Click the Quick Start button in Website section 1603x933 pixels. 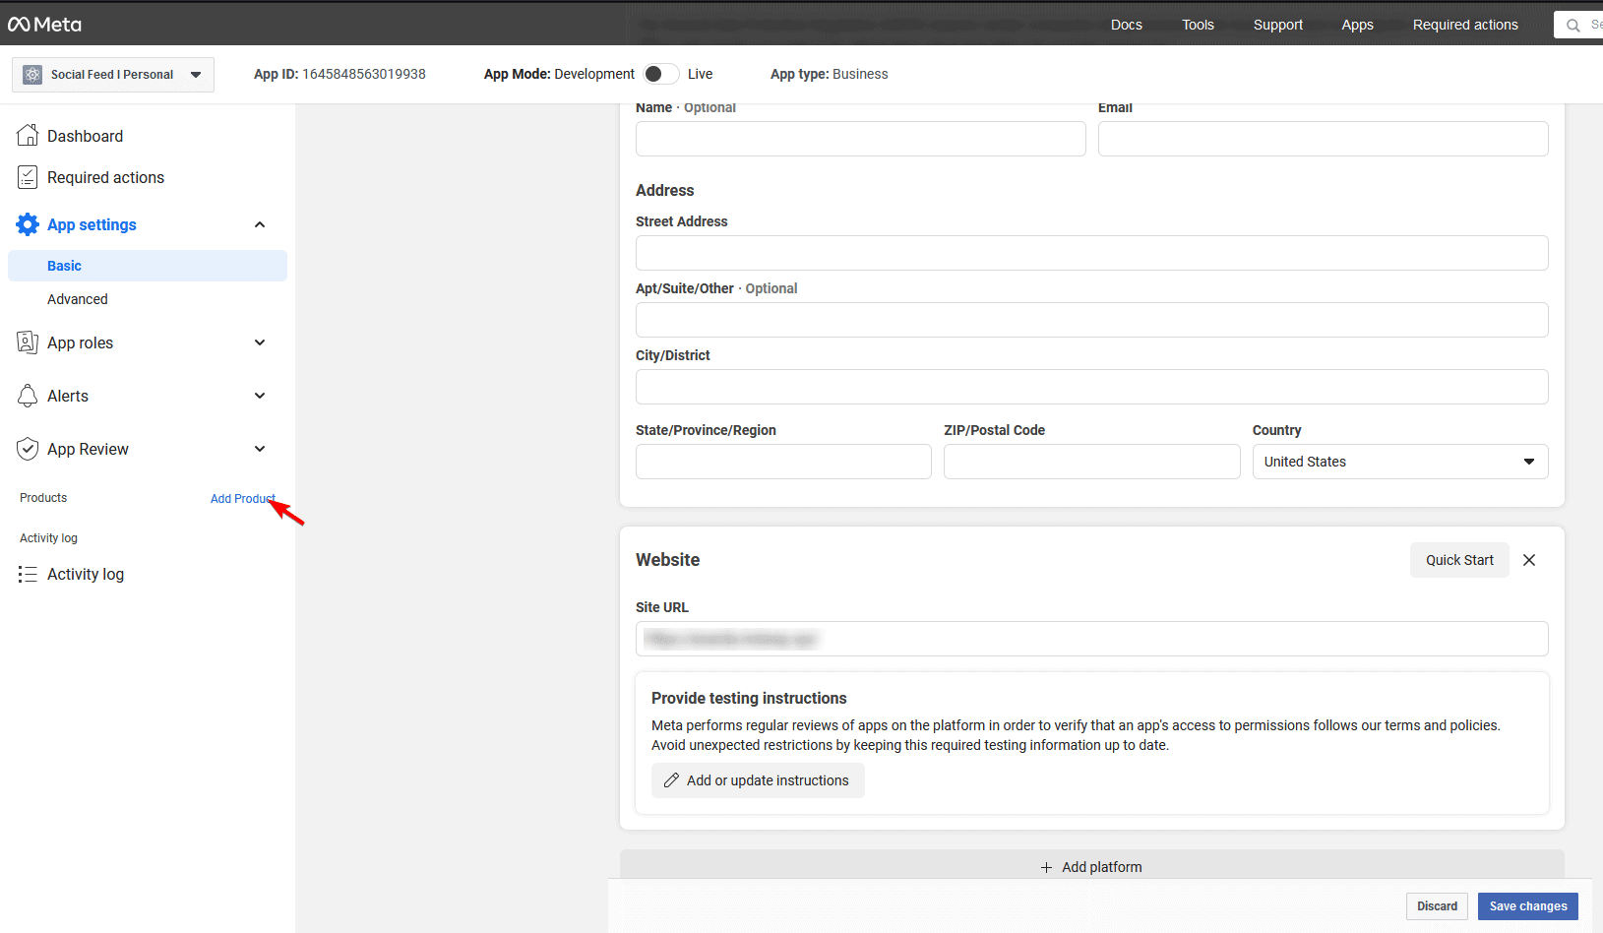click(x=1459, y=559)
